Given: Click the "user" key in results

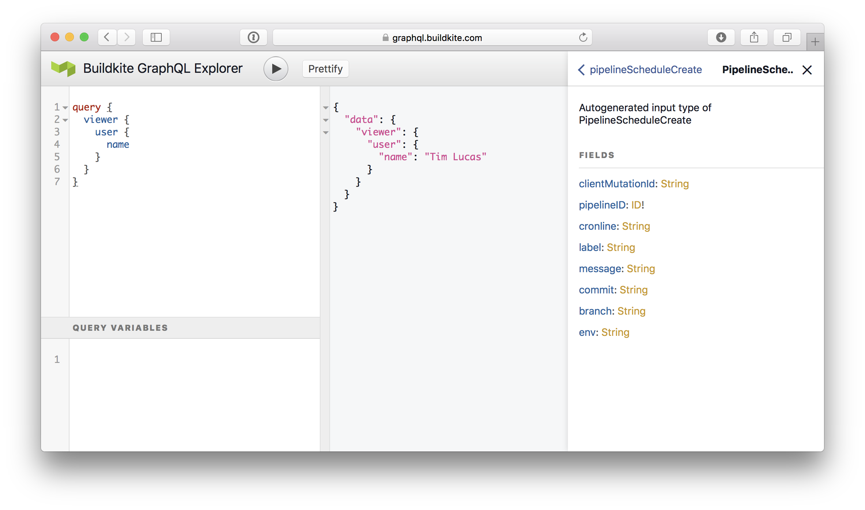Looking at the screenshot, I should click(x=384, y=145).
